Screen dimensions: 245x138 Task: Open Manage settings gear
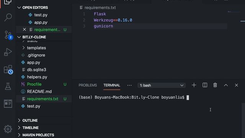[8, 129]
